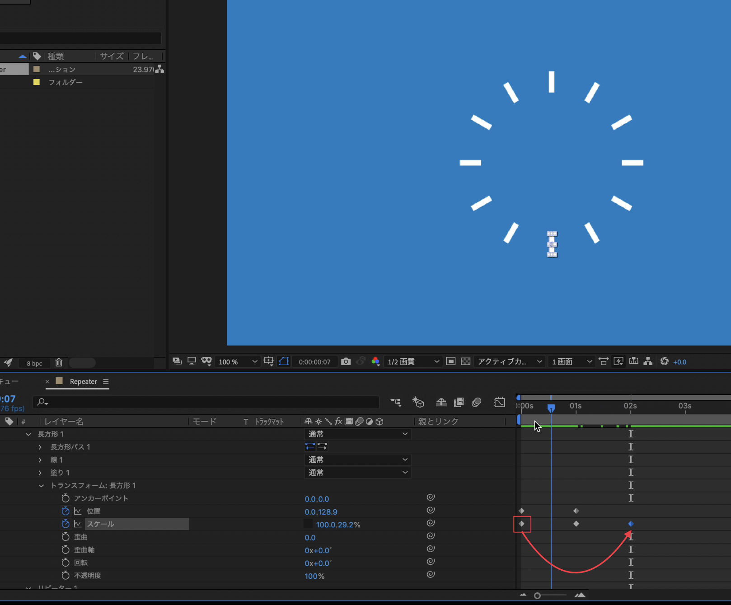
Task: Toggle stopwatch for アンカーポイント property
Action: 66,498
